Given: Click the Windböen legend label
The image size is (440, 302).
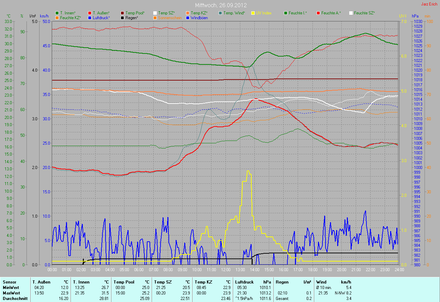Looking at the screenshot, I should (x=199, y=18).
